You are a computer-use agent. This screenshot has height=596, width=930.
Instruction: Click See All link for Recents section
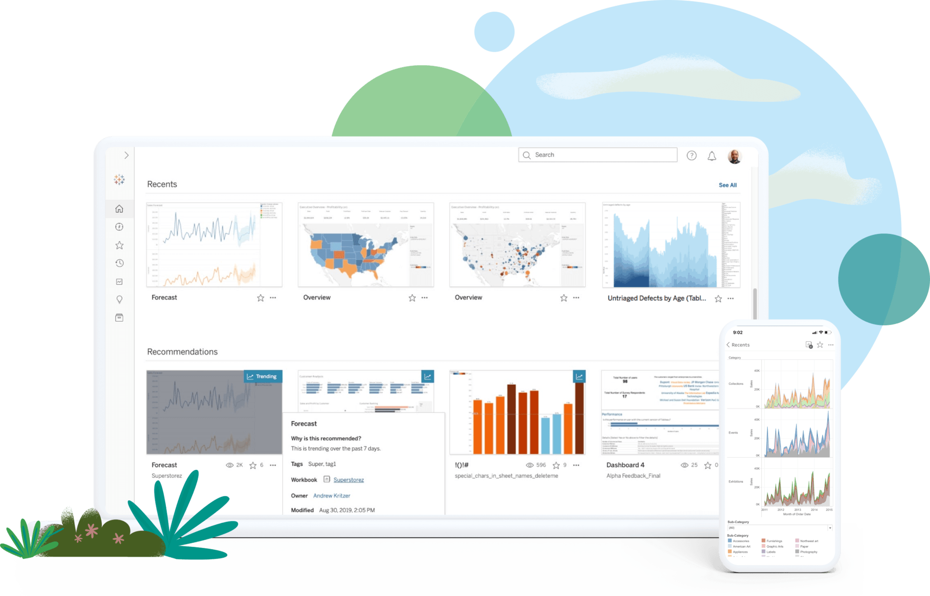[728, 184]
